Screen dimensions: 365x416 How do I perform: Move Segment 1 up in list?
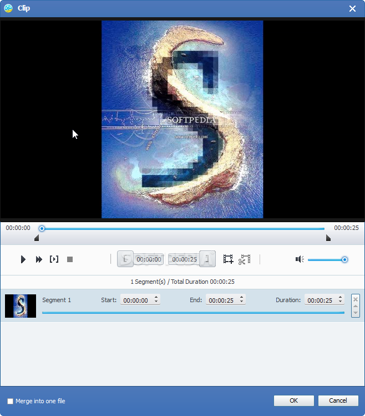pyautogui.click(x=356, y=307)
